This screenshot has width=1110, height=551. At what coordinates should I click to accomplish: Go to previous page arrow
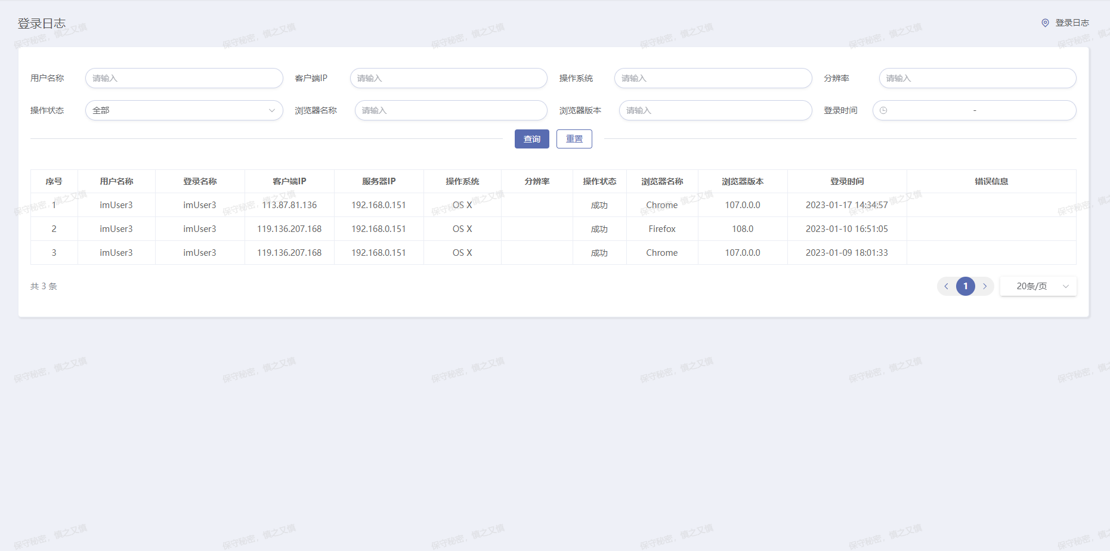[x=946, y=286]
